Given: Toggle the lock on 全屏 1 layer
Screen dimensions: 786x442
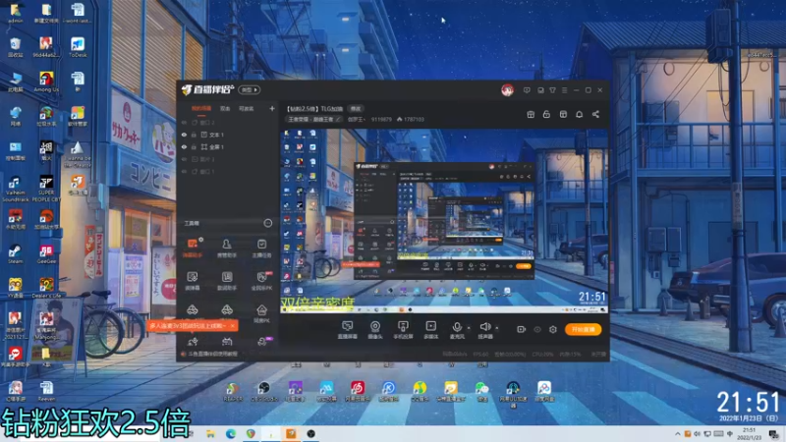Looking at the screenshot, I should tap(194, 147).
